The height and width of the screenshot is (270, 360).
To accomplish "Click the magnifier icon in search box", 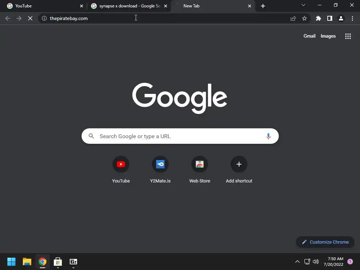I will point(91,136).
